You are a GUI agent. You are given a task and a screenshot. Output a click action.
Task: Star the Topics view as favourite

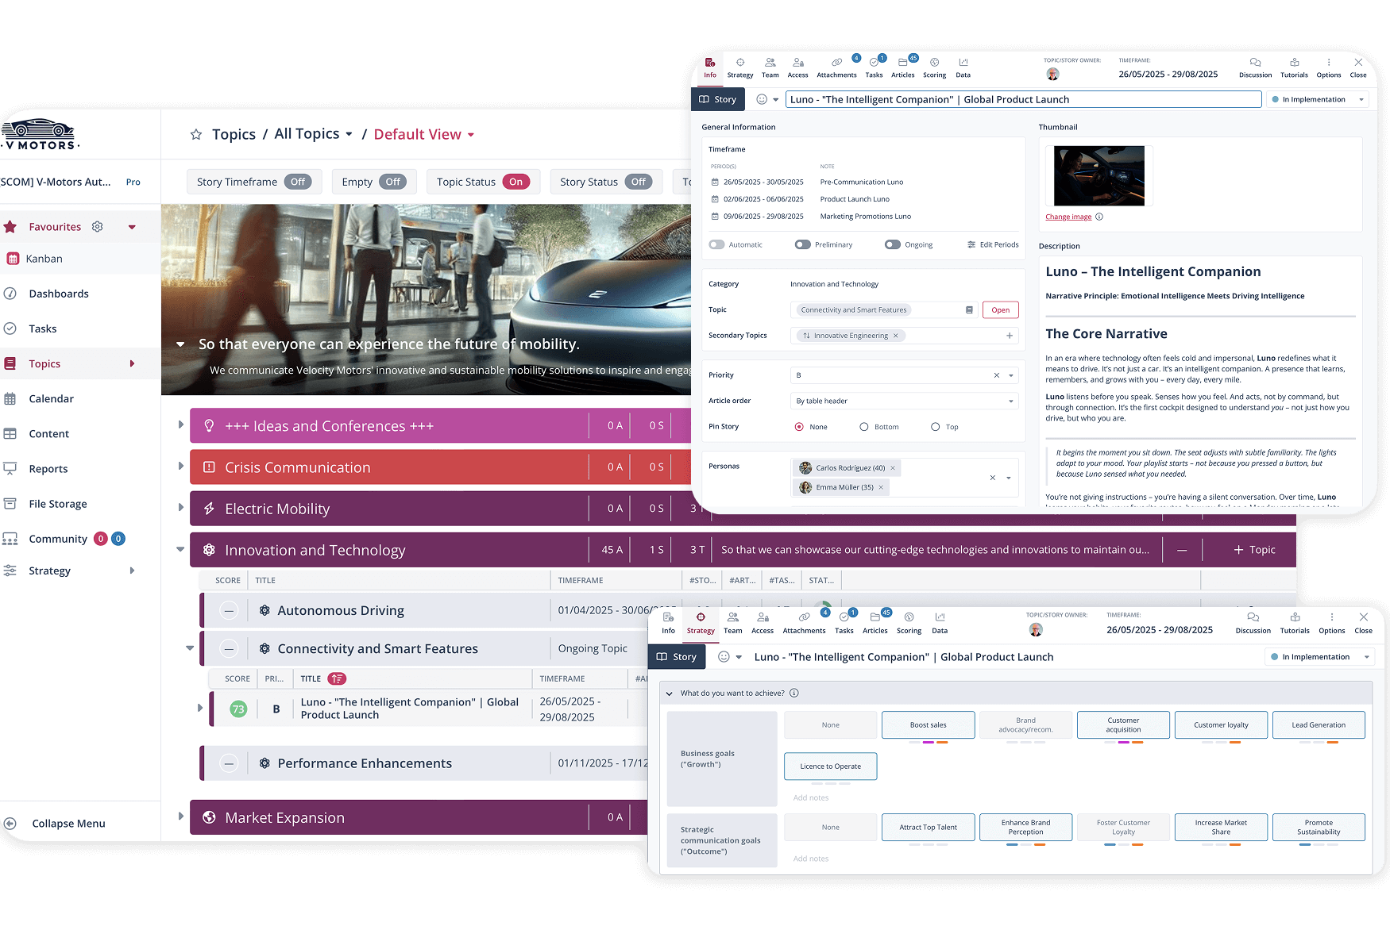[196, 135]
